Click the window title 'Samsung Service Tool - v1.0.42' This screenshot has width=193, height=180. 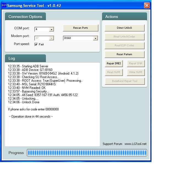[x=34, y=6]
